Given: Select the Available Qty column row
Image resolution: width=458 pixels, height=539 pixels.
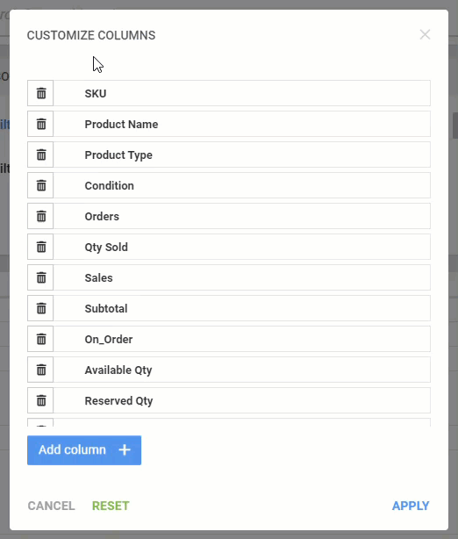Looking at the screenshot, I should pyautogui.click(x=242, y=370).
